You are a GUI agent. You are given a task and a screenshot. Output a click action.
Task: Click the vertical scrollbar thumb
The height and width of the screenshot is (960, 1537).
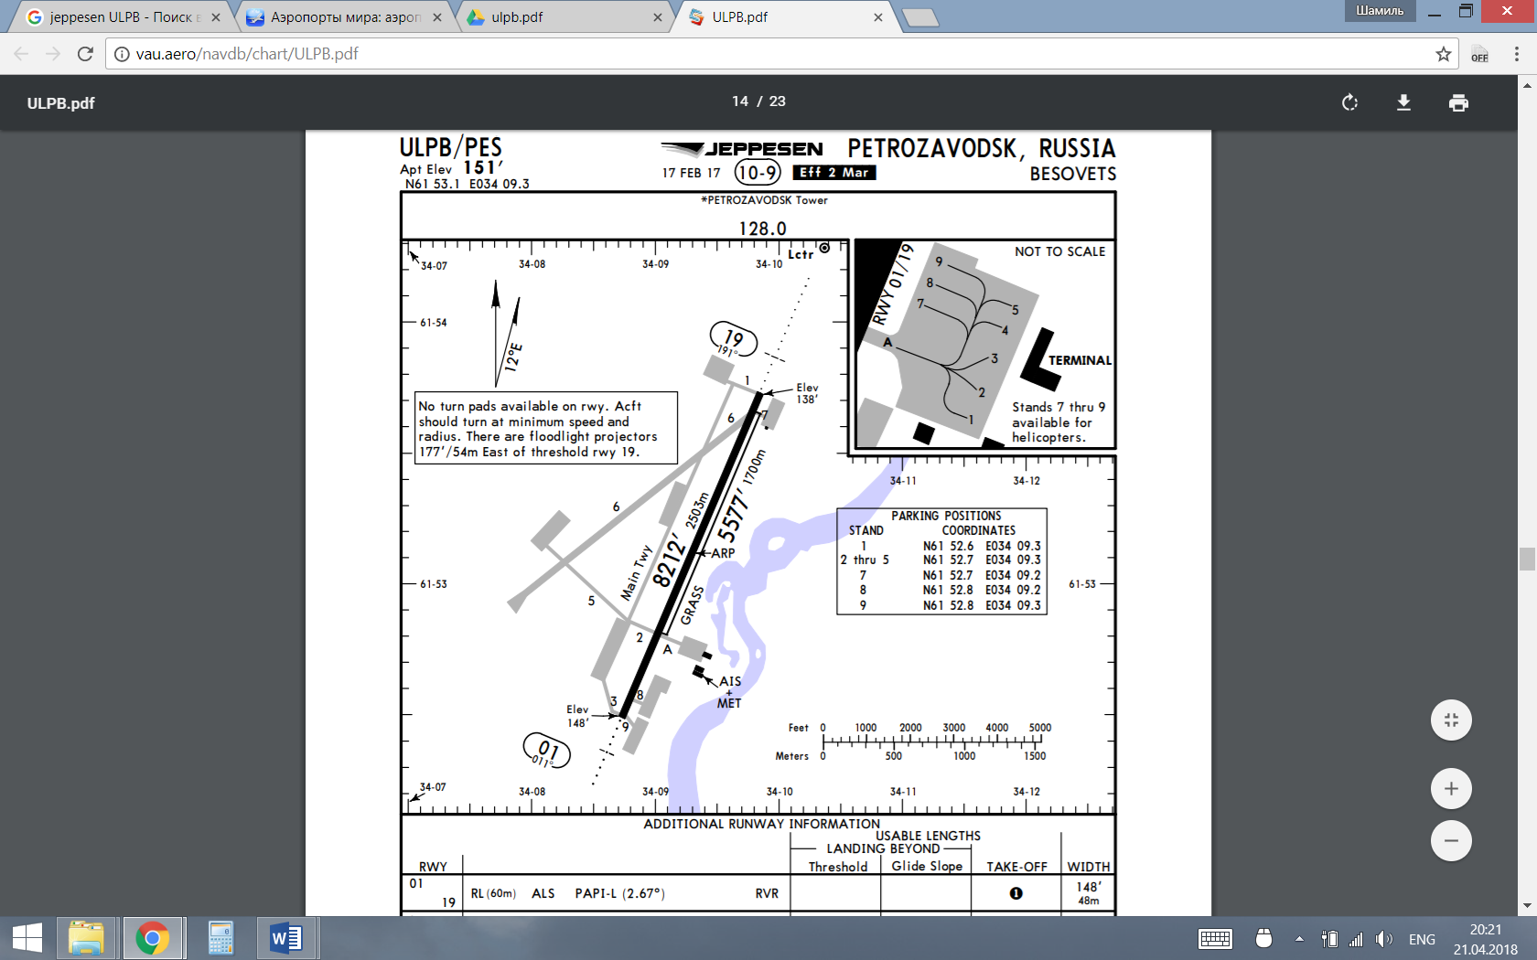(x=1527, y=559)
